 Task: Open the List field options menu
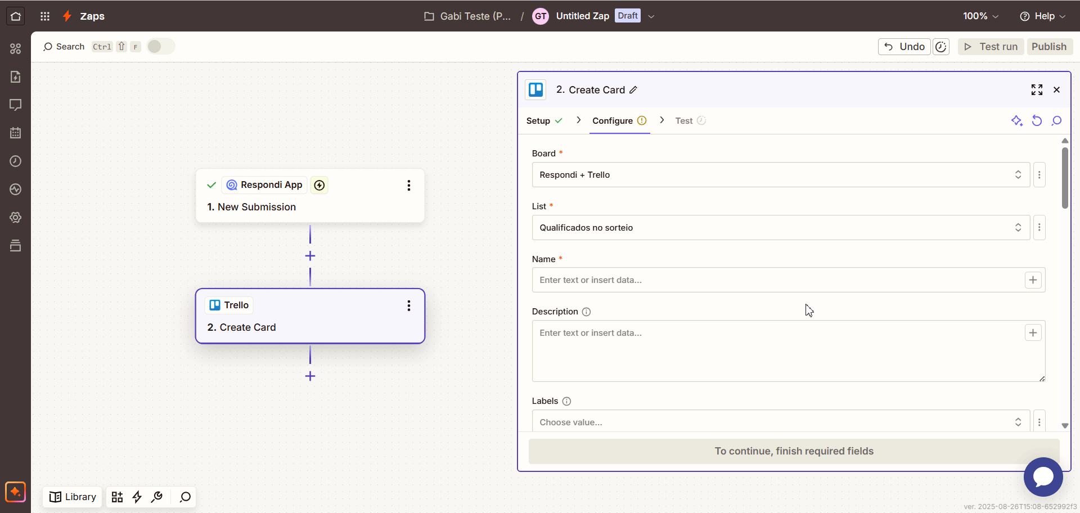[x=1039, y=228]
